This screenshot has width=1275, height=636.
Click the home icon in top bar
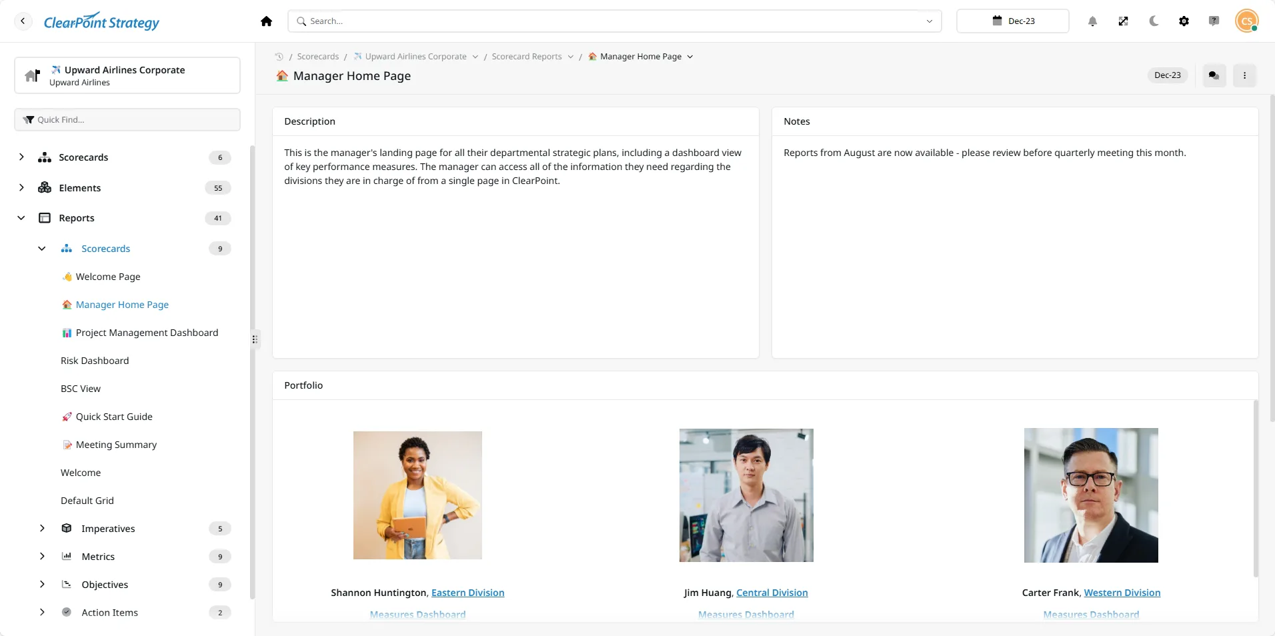click(267, 21)
